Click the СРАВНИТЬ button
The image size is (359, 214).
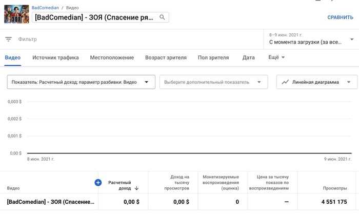[340, 17]
